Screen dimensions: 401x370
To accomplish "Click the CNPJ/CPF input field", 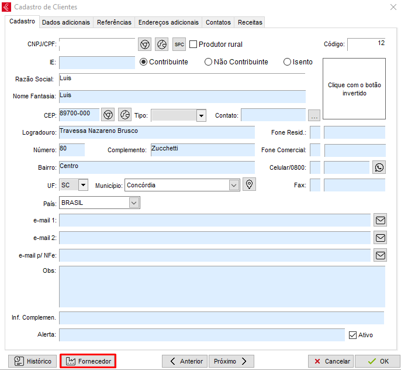I will (97, 44).
